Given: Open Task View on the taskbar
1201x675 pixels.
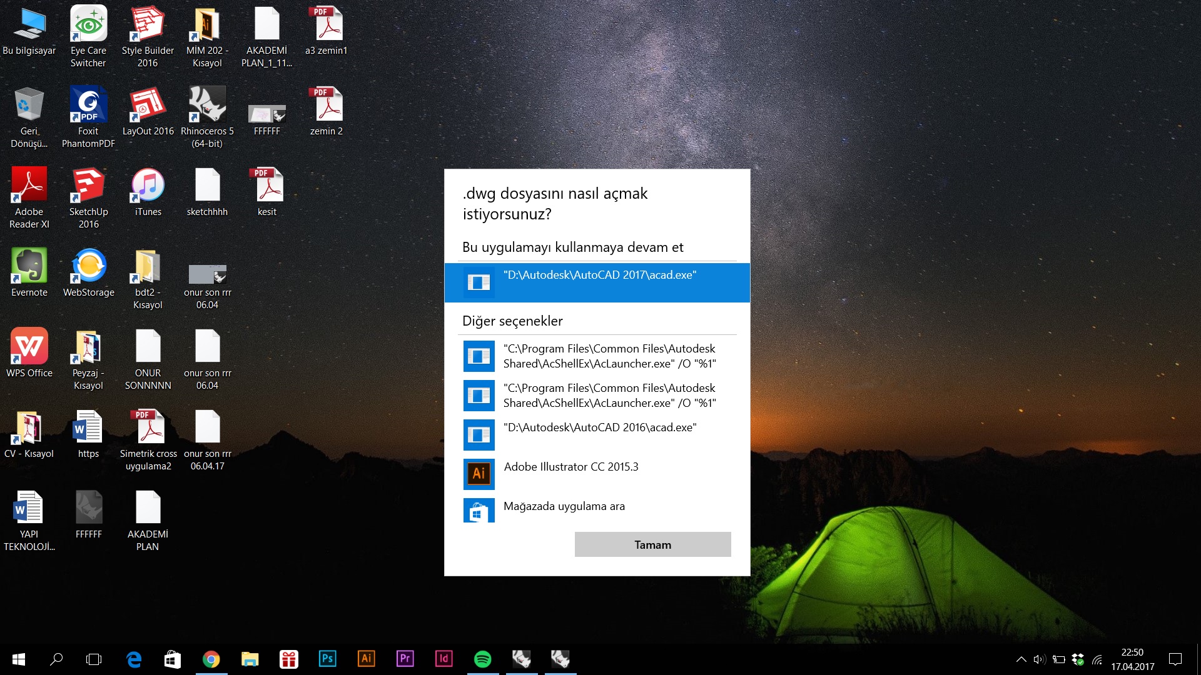Looking at the screenshot, I should (94, 659).
